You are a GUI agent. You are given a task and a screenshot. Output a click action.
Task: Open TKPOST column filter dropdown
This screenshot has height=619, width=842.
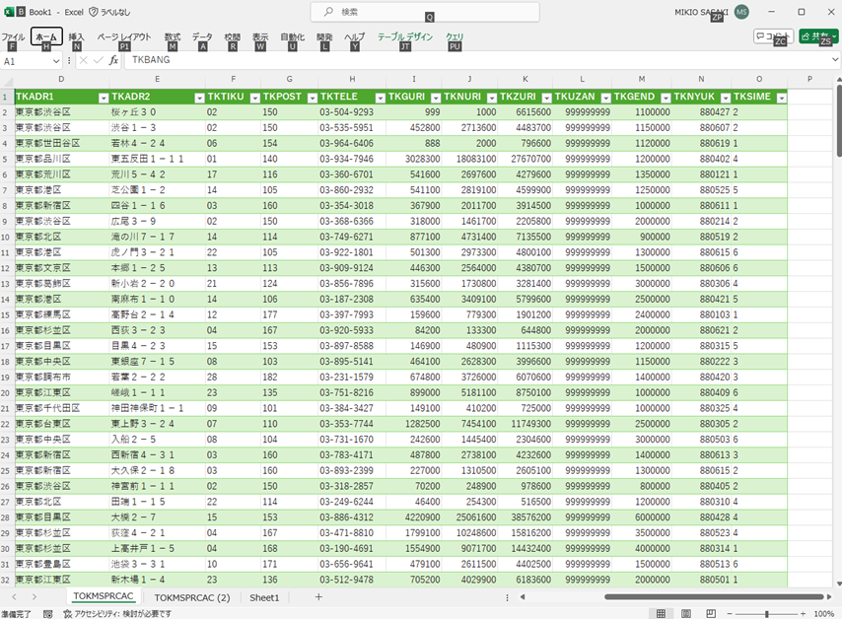tap(313, 98)
